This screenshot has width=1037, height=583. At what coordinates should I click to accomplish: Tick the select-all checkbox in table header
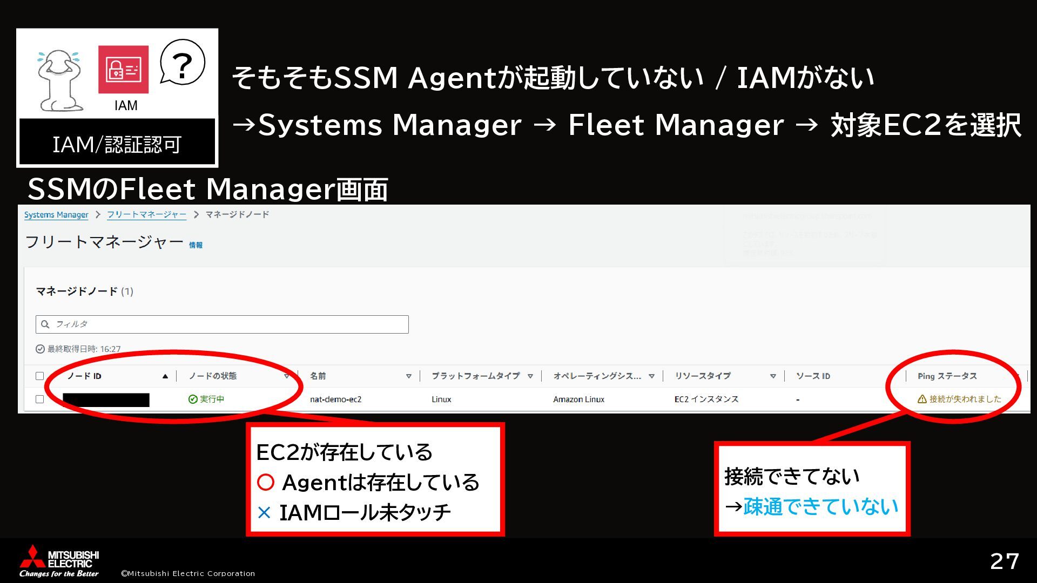click(x=39, y=376)
